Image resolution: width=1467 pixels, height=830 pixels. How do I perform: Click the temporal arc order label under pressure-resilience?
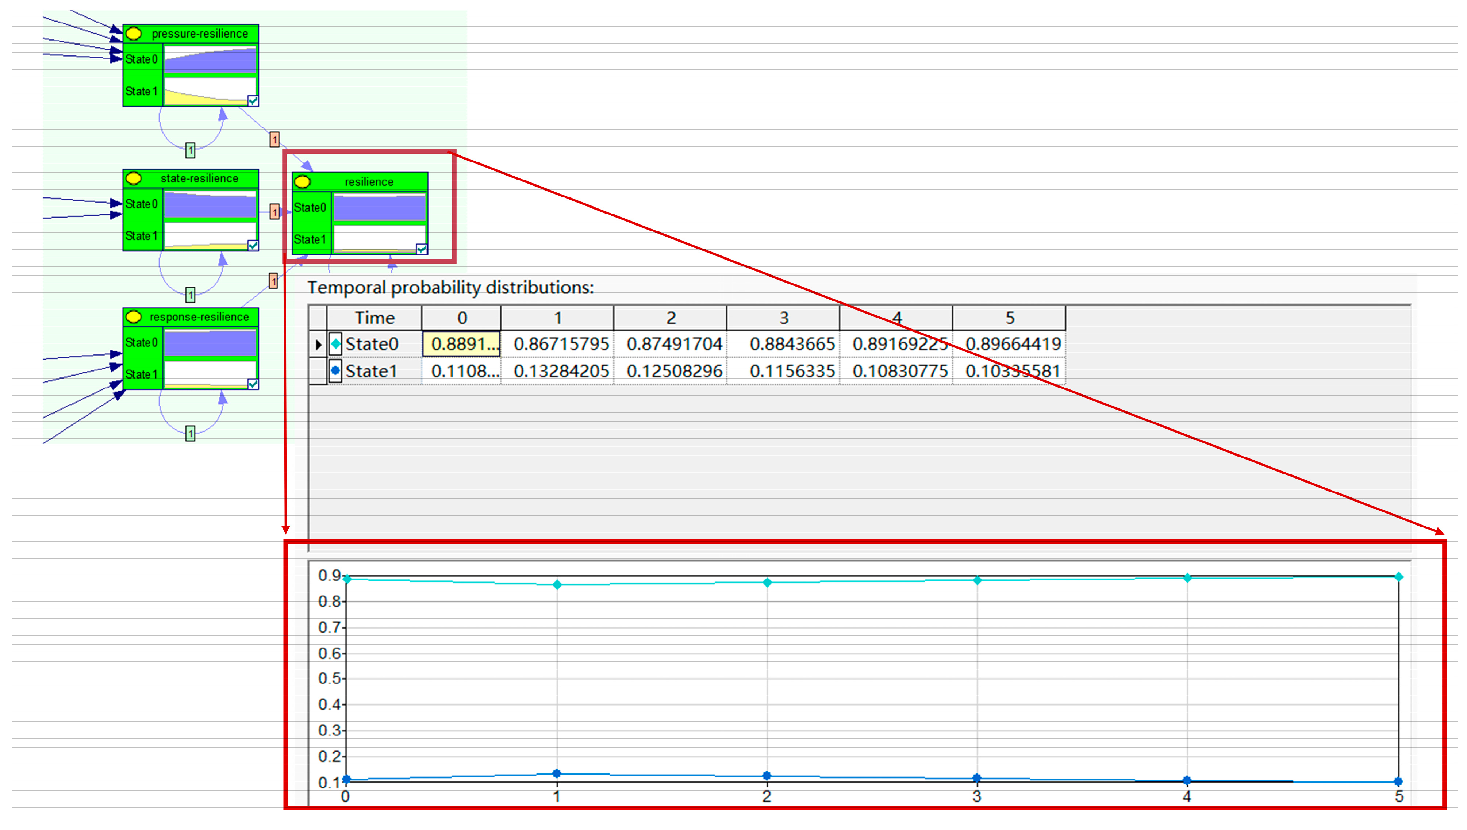[191, 150]
